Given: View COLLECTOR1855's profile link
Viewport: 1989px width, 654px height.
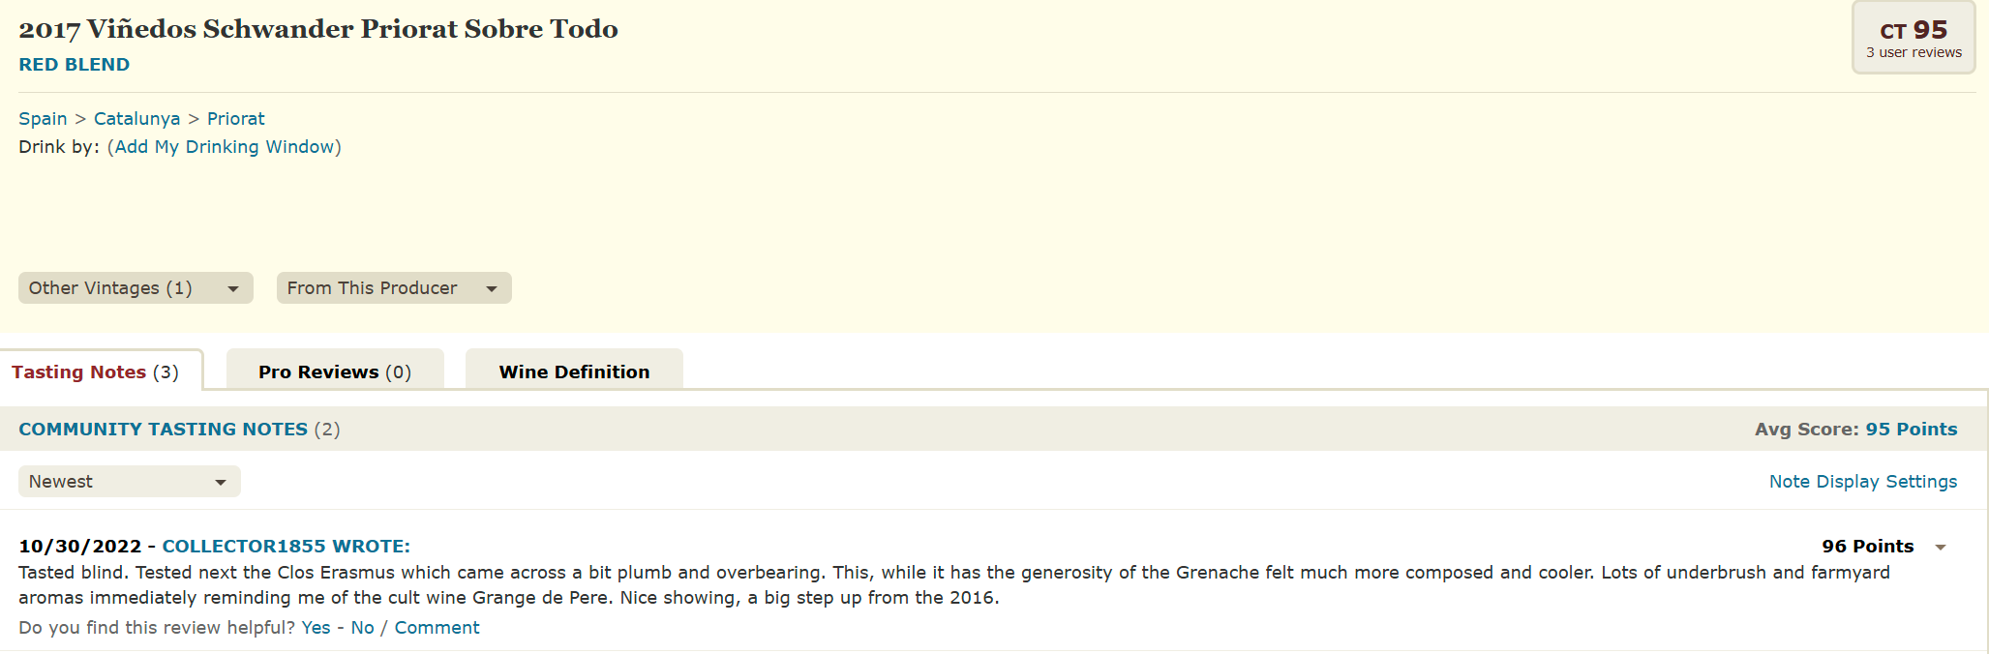Looking at the screenshot, I should pos(286,547).
